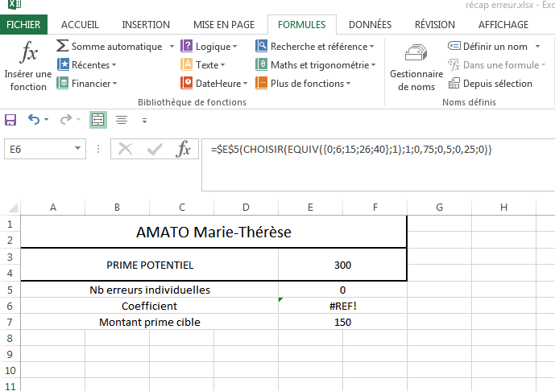
Task: Select column A header
Action: [52, 208]
